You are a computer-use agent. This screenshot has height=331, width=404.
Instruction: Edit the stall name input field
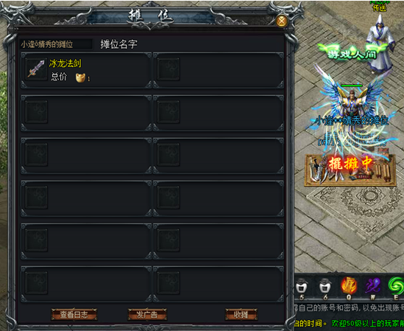click(56, 44)
